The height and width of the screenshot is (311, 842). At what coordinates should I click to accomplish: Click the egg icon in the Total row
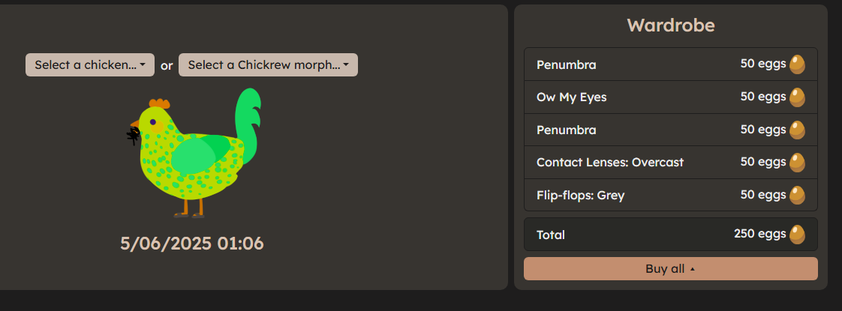coord(798,235)
